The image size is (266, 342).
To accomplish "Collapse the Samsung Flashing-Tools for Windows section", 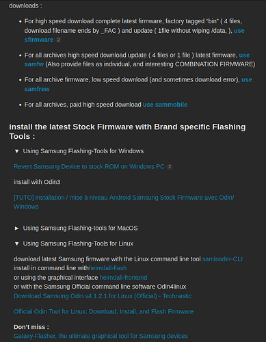I will (x=16, y=151).
